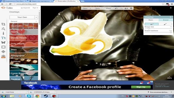Open the Effects magic wand tool

pyautogui.click(x=3, y=29)
